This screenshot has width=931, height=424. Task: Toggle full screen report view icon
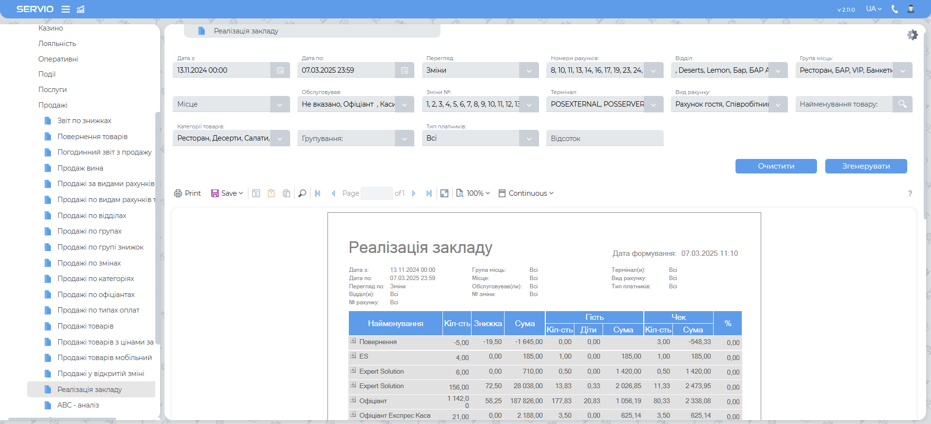coord(444,193)
